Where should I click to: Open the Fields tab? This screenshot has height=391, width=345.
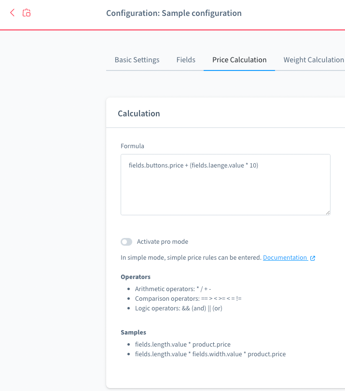186,60
